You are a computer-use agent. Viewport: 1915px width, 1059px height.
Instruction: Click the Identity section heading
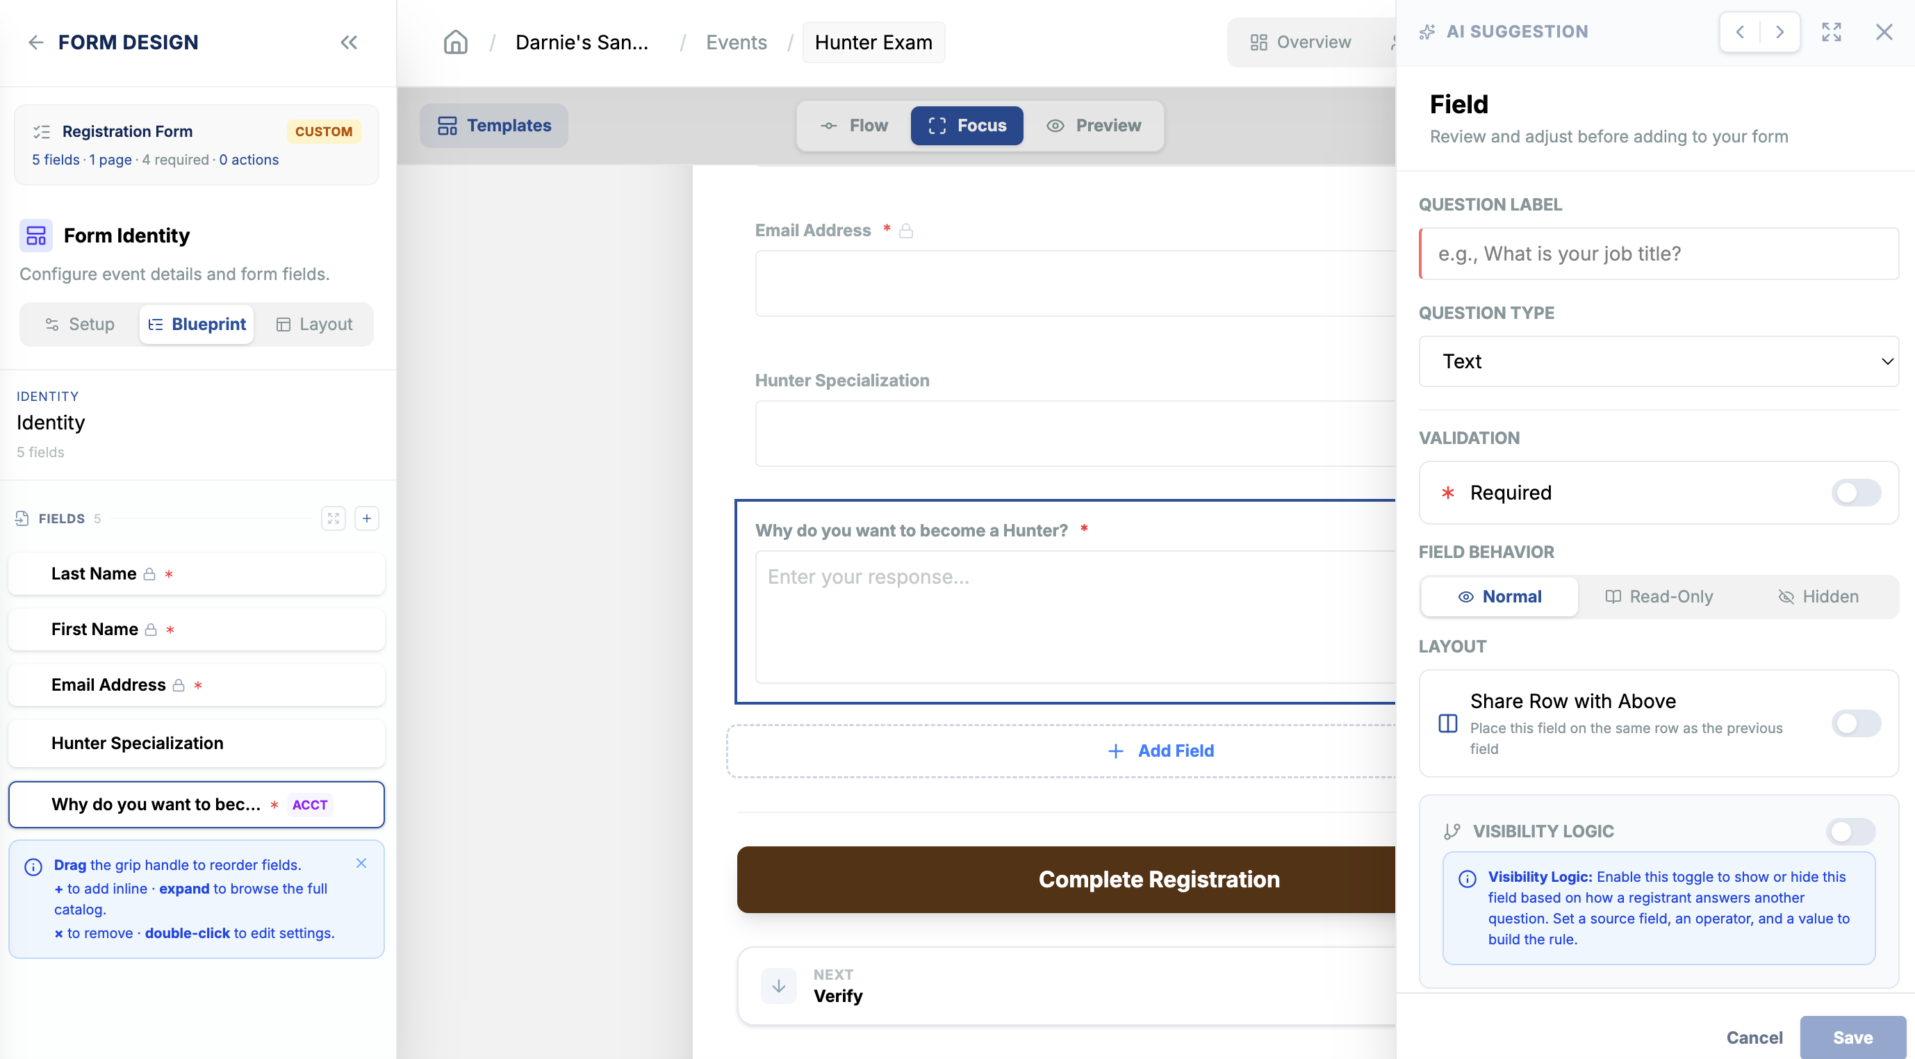point(51,422)
